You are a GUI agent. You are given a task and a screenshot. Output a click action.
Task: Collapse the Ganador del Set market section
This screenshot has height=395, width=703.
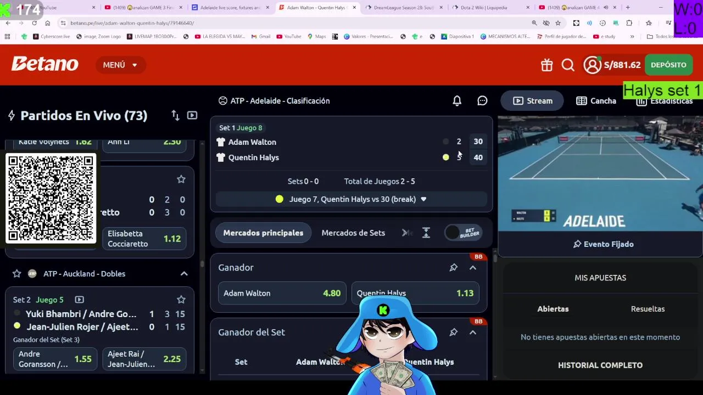pos(473,332)
